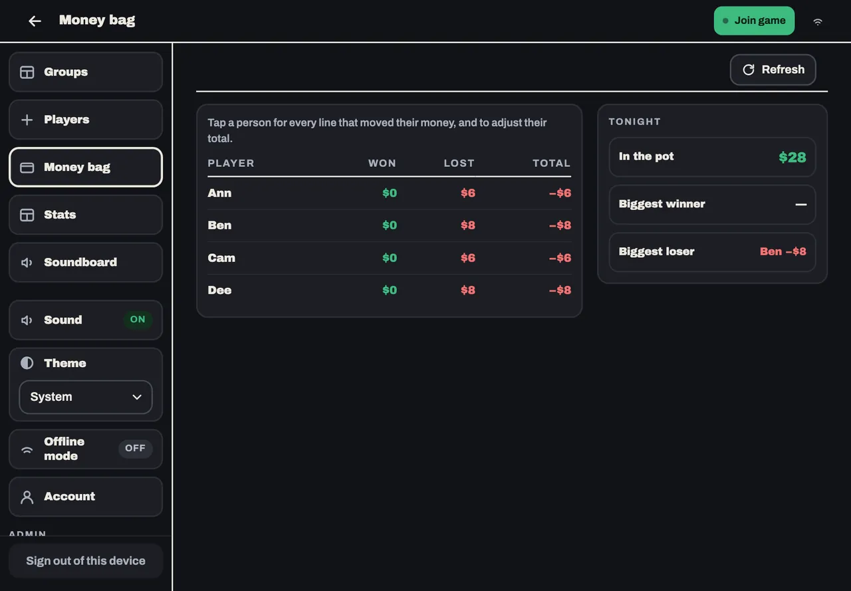851x591 pixels.
Task: Go to the Players section
Action: point(86,120)
